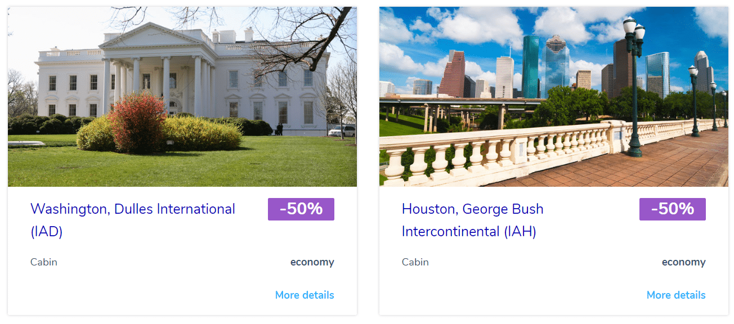Open Houston, George Bush Intercontinental title link

pos(473,220)
